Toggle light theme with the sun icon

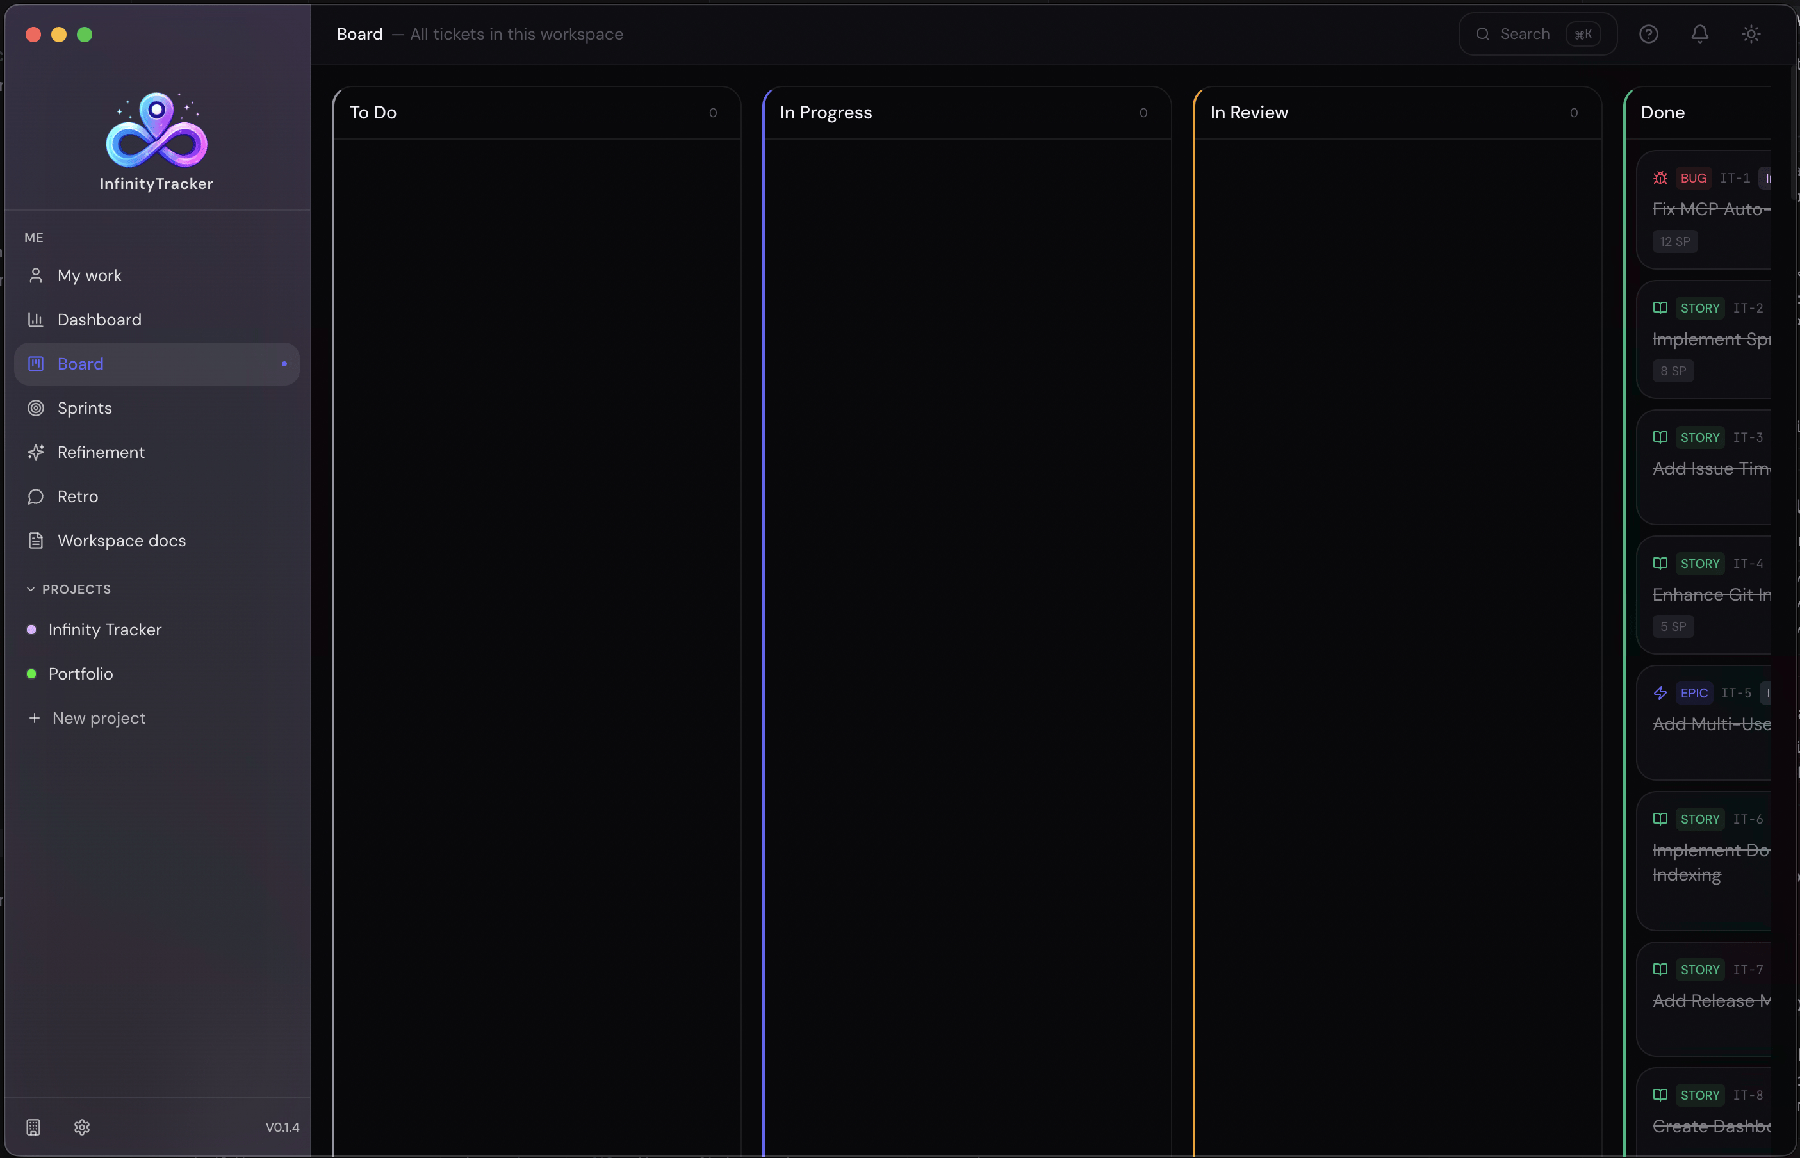click(x=1752, y=34)
